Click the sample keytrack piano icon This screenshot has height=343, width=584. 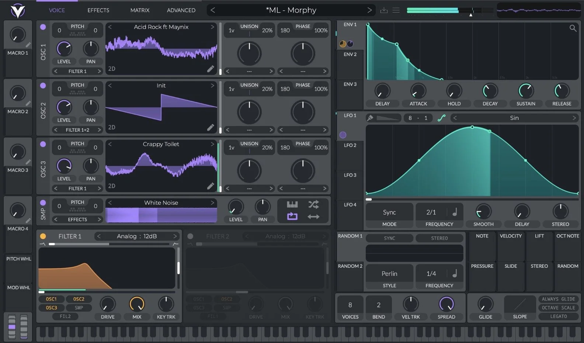292,204
